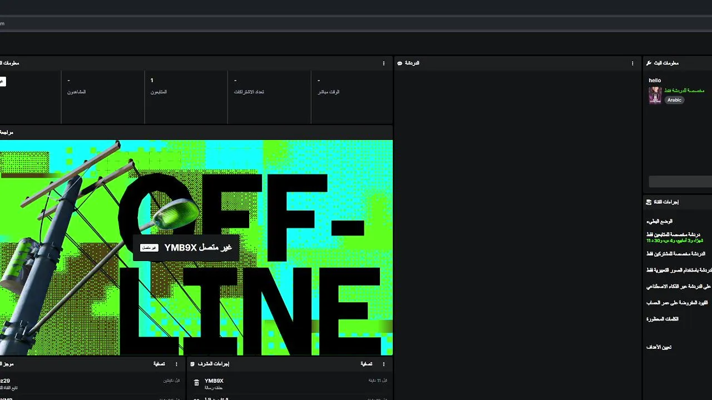
Task: Open blocked terms (الكلمات المحظورة) quick action
Action: point(662,319)
